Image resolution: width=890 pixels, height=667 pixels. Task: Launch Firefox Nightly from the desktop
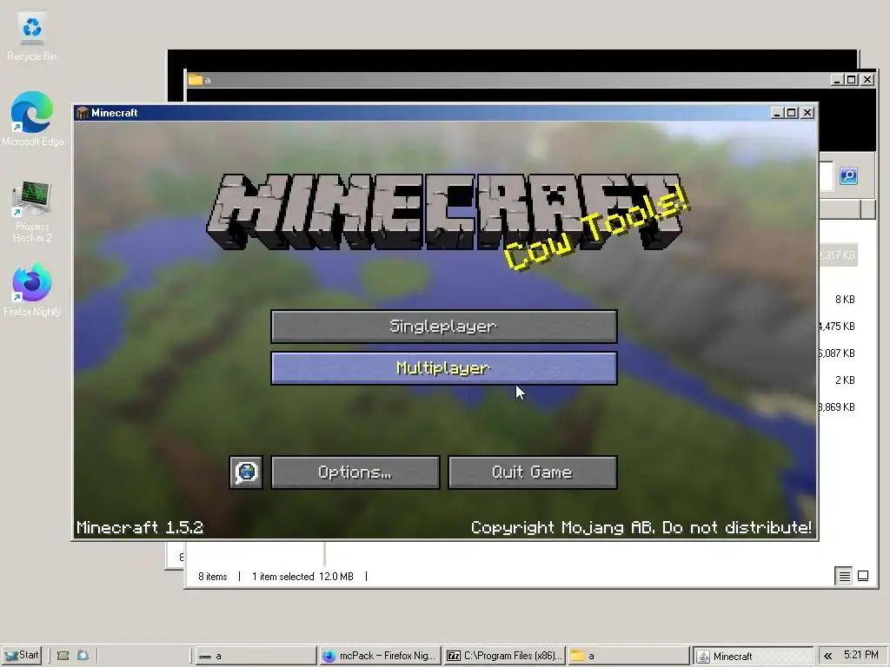pos(32,290)
